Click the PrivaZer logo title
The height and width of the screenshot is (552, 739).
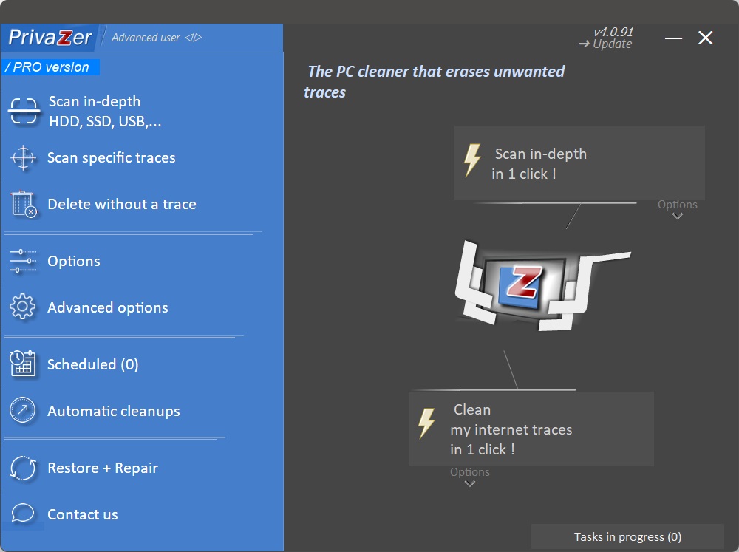(x=50, y=37)
